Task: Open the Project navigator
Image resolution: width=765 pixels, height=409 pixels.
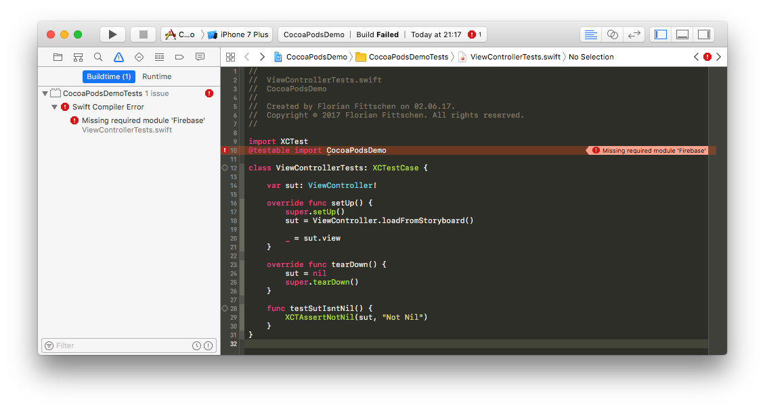Action: 58,57
